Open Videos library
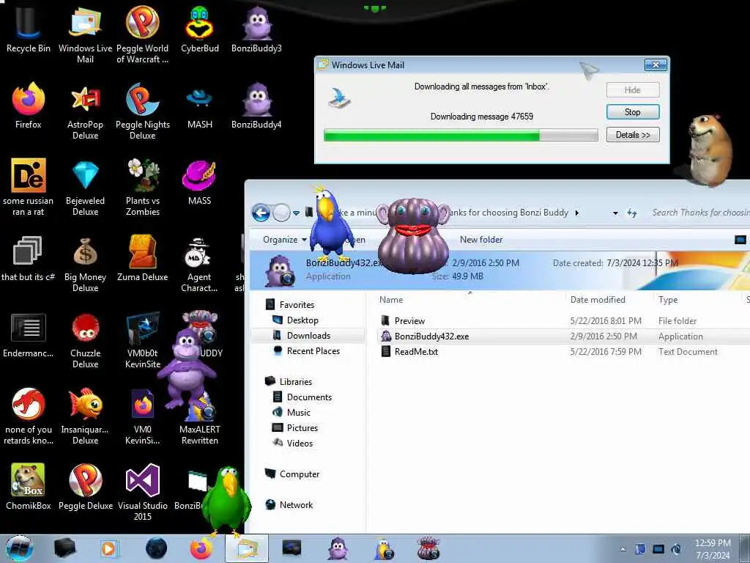The image size is (750, 563). tap(300, 443)
